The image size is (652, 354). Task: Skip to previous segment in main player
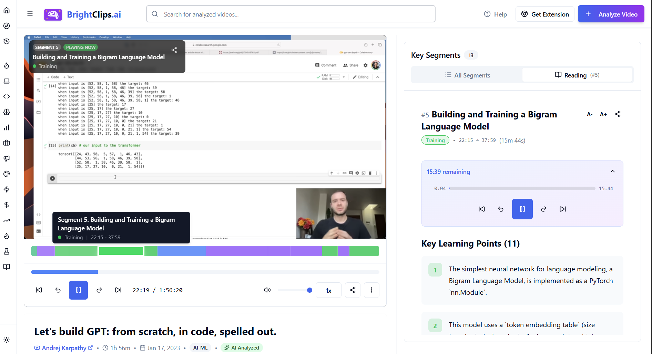[x=39, y=290]
